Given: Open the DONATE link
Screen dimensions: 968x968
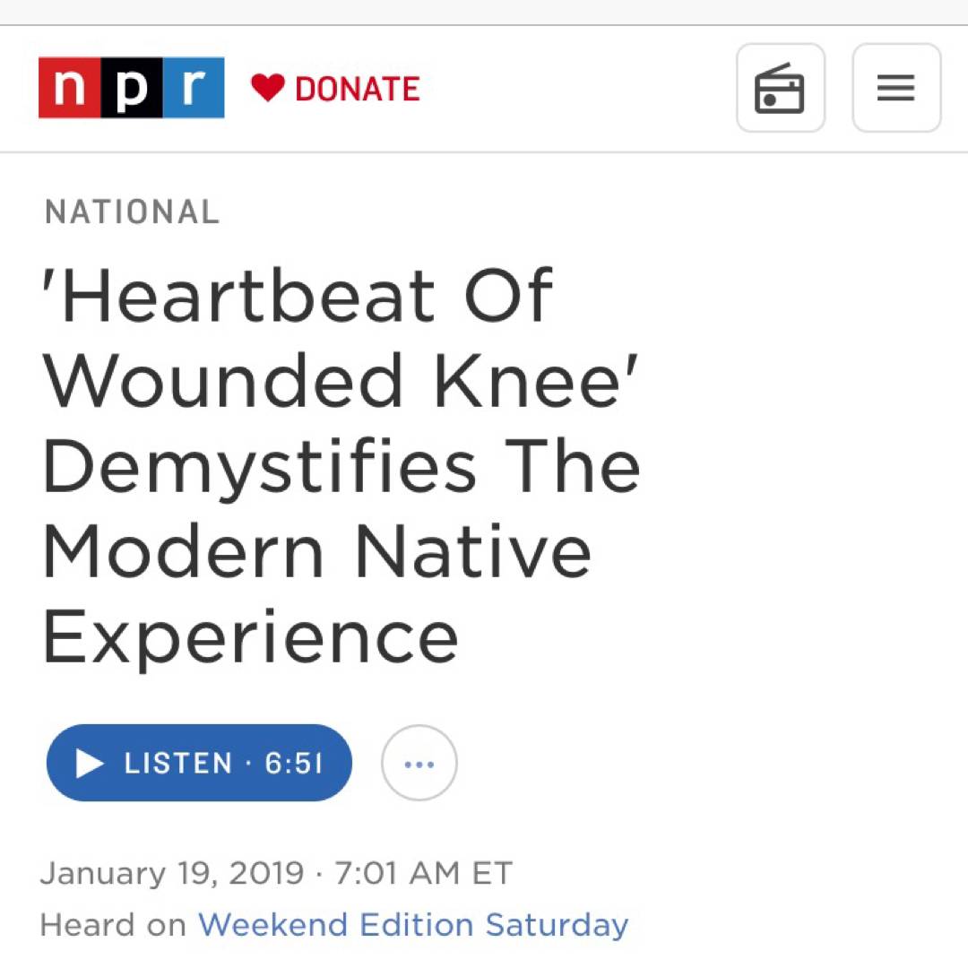Looking at the screenshot, I should [357, 89].
